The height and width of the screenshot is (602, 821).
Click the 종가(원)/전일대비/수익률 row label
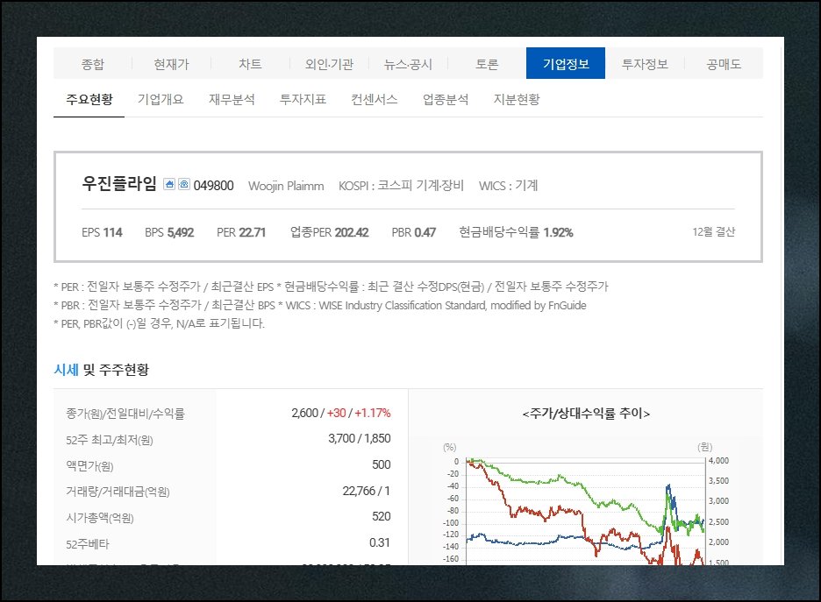coord(125,414)
